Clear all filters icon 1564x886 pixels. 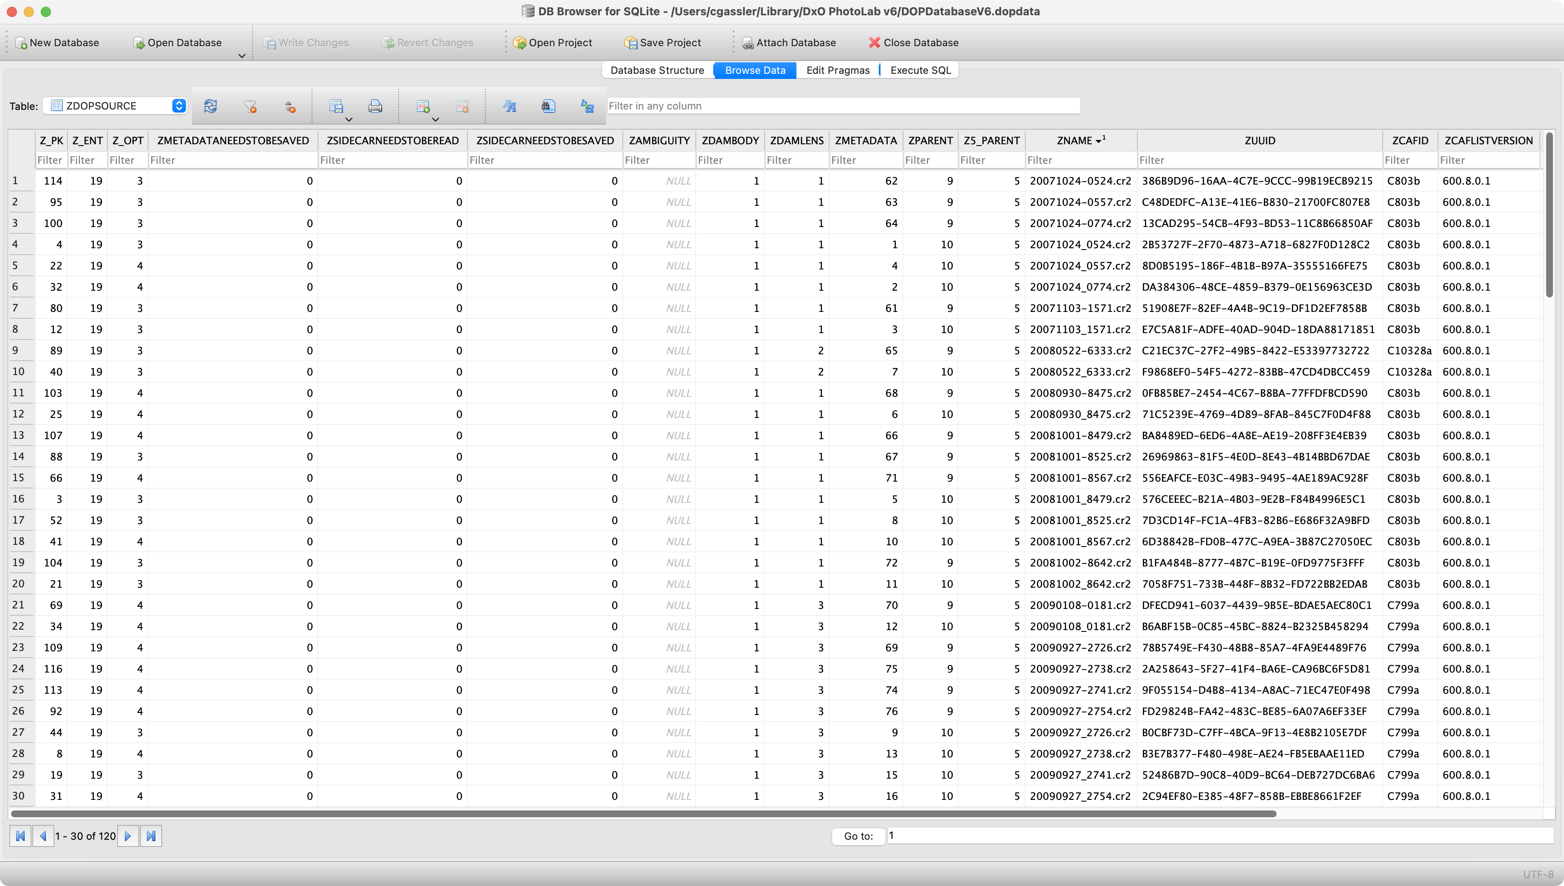[250, 107]
